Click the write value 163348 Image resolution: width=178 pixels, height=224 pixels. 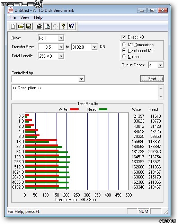[x=138, y=187]
